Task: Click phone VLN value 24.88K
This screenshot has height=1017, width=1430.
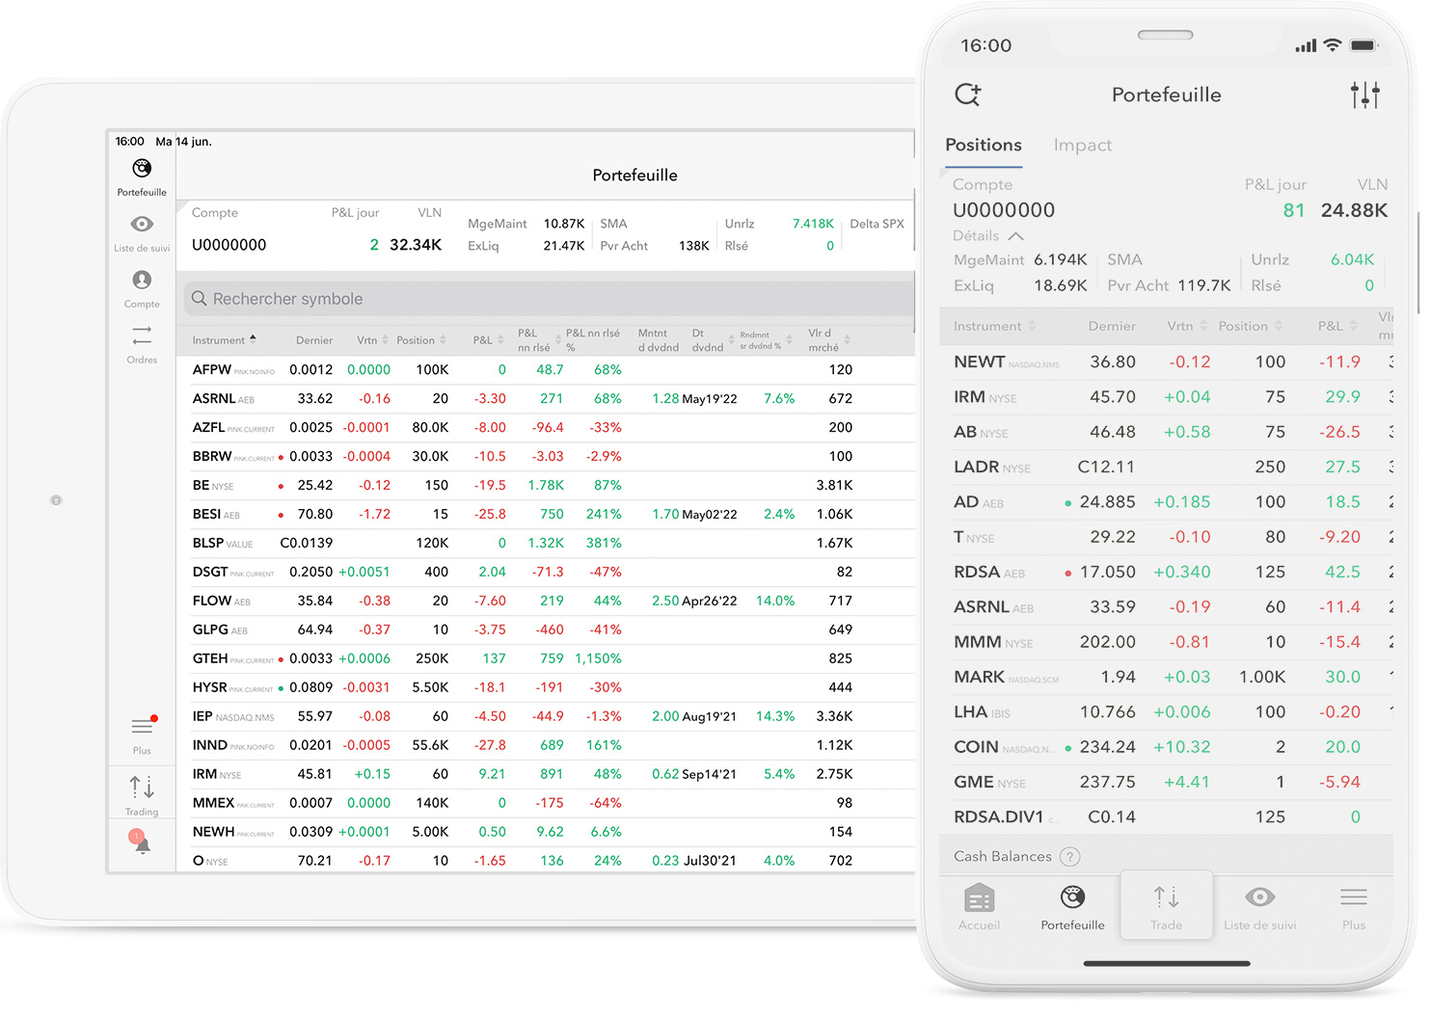Action: pyautogui.click(x=1354, y=210)
